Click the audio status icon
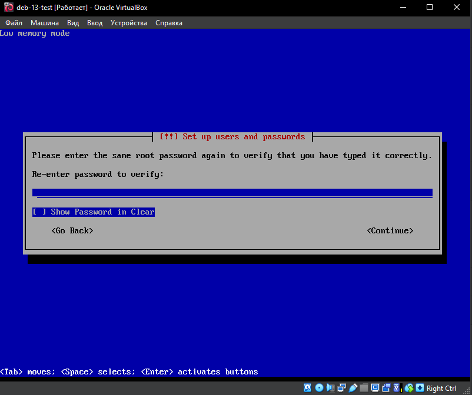This screenshot has width=472, height=395. click(330, 388)
